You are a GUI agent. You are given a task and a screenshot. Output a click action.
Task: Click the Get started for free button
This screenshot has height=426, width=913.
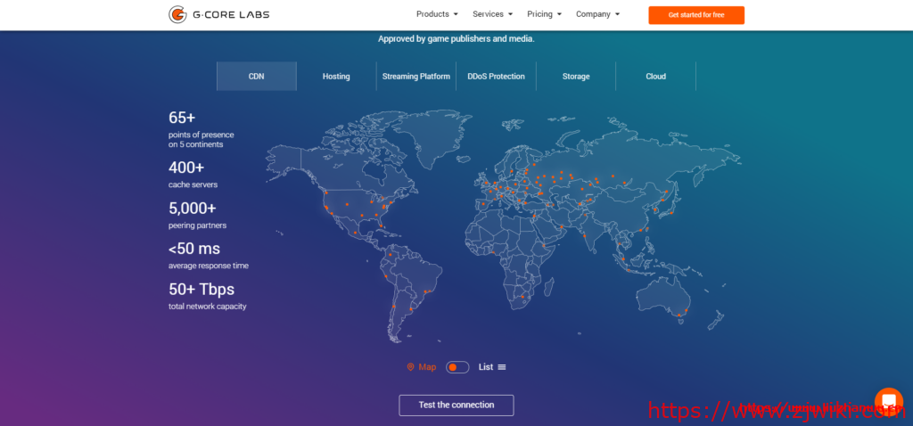(x=695, y=15)
